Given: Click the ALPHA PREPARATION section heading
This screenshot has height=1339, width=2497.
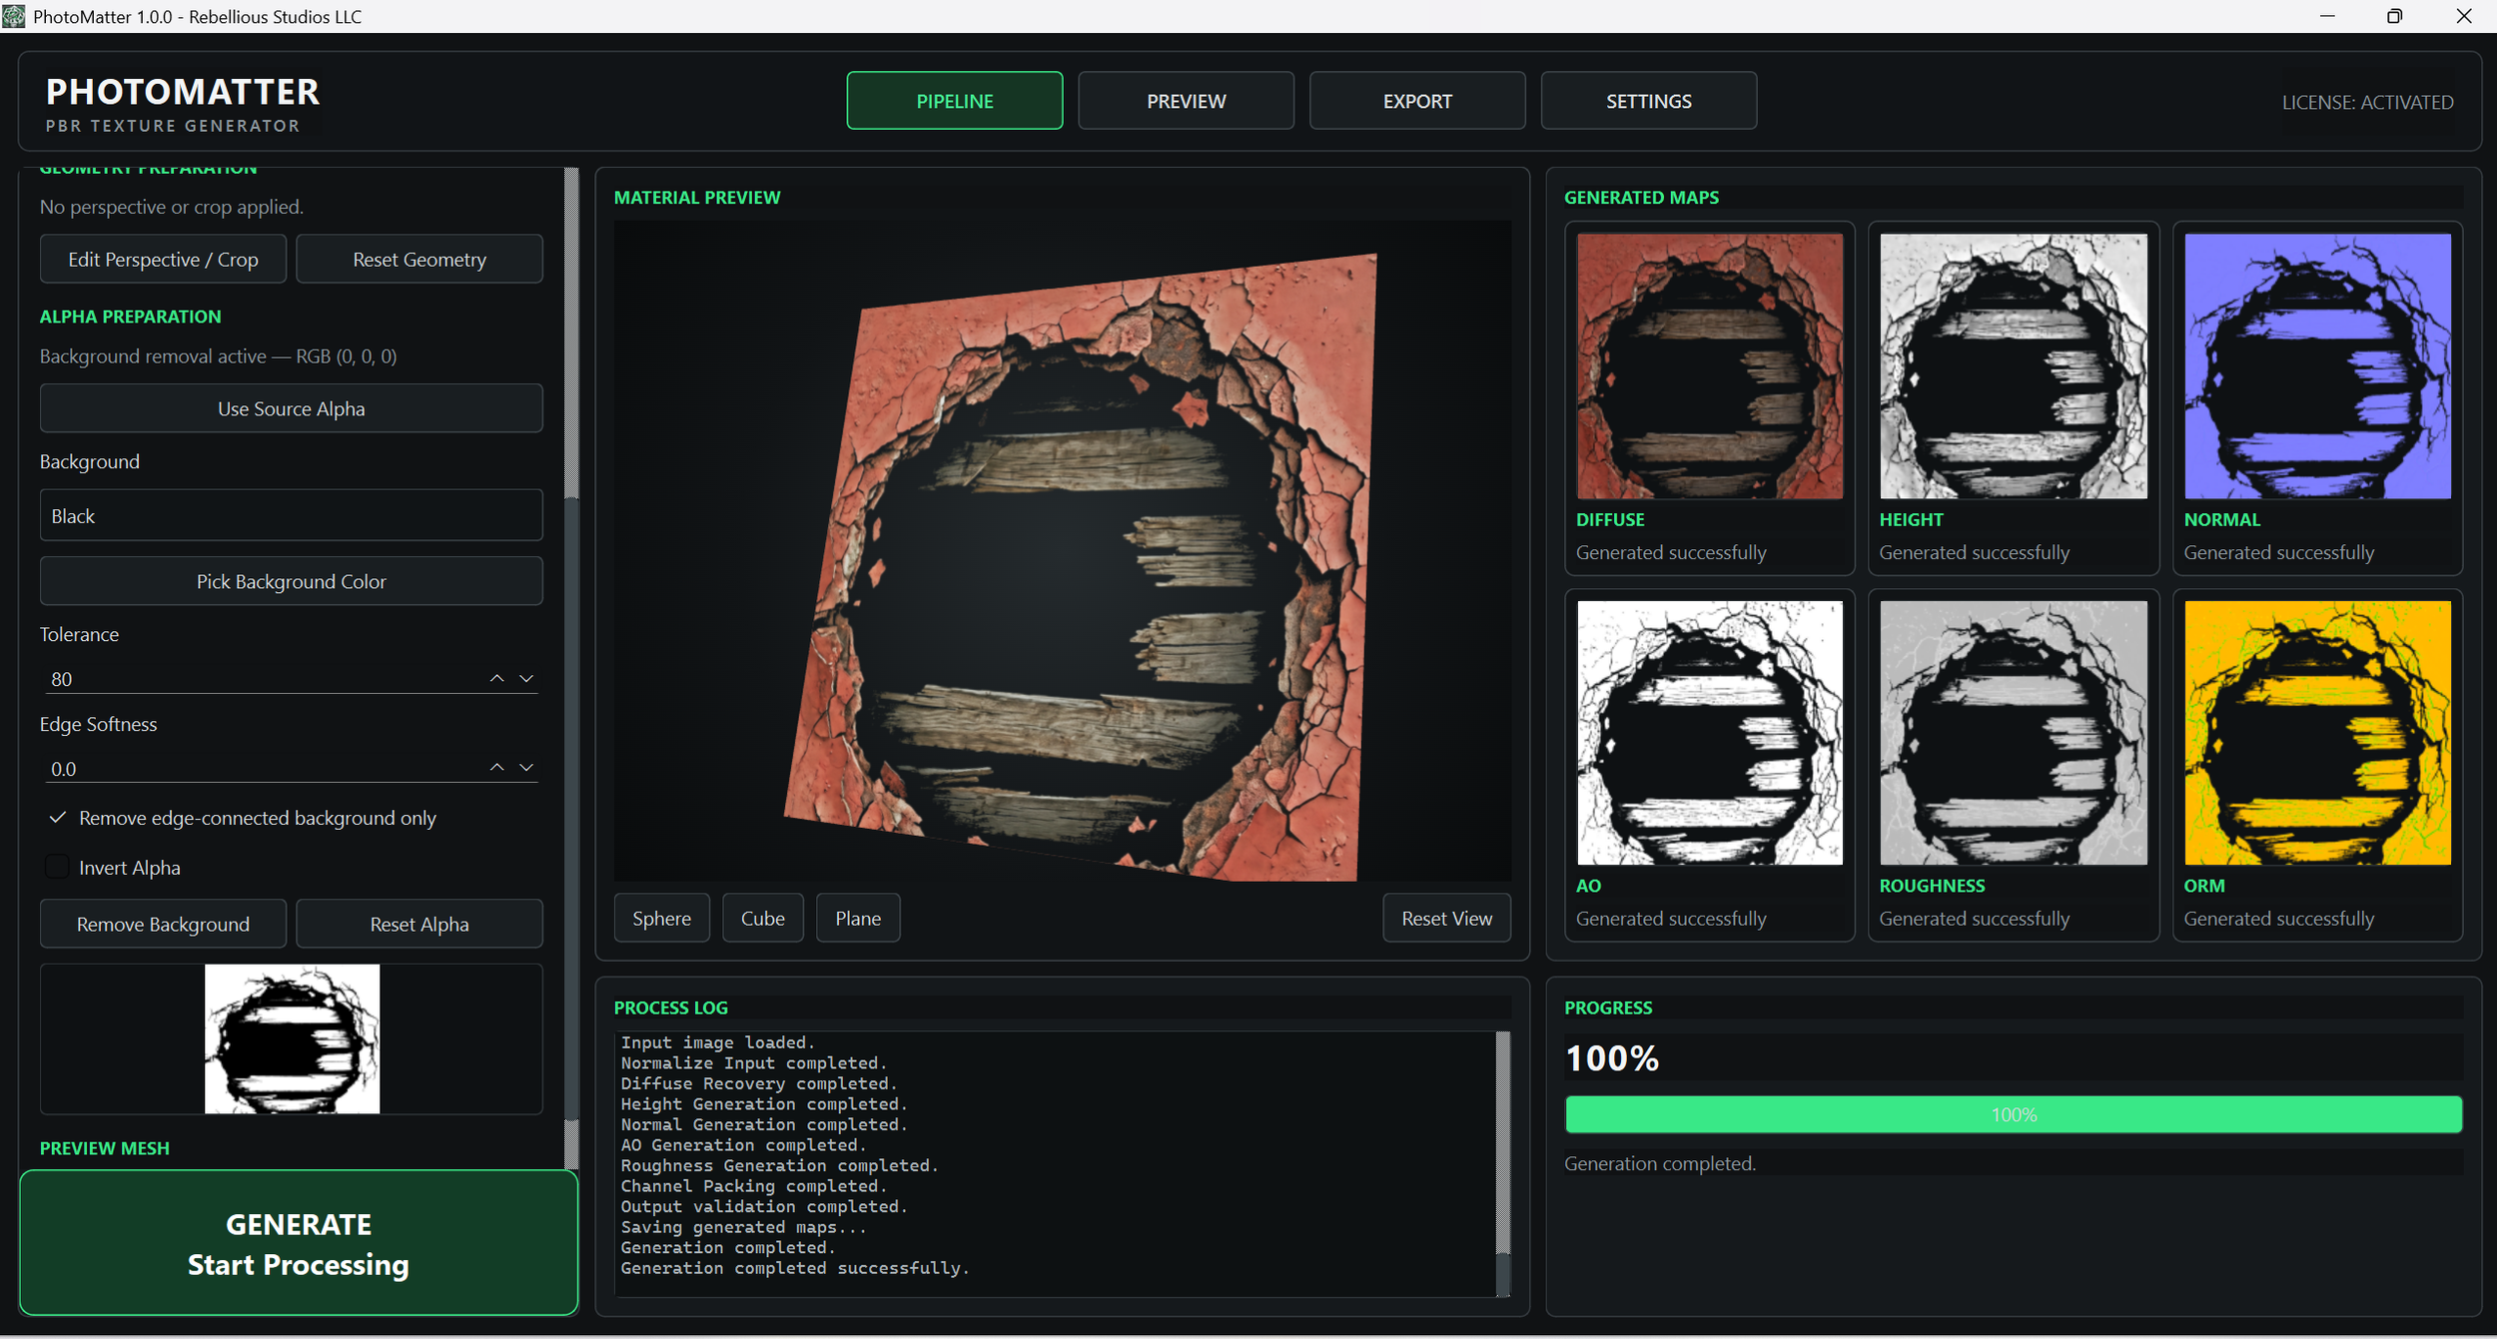Looking at the screenshot, I should 131,317.
